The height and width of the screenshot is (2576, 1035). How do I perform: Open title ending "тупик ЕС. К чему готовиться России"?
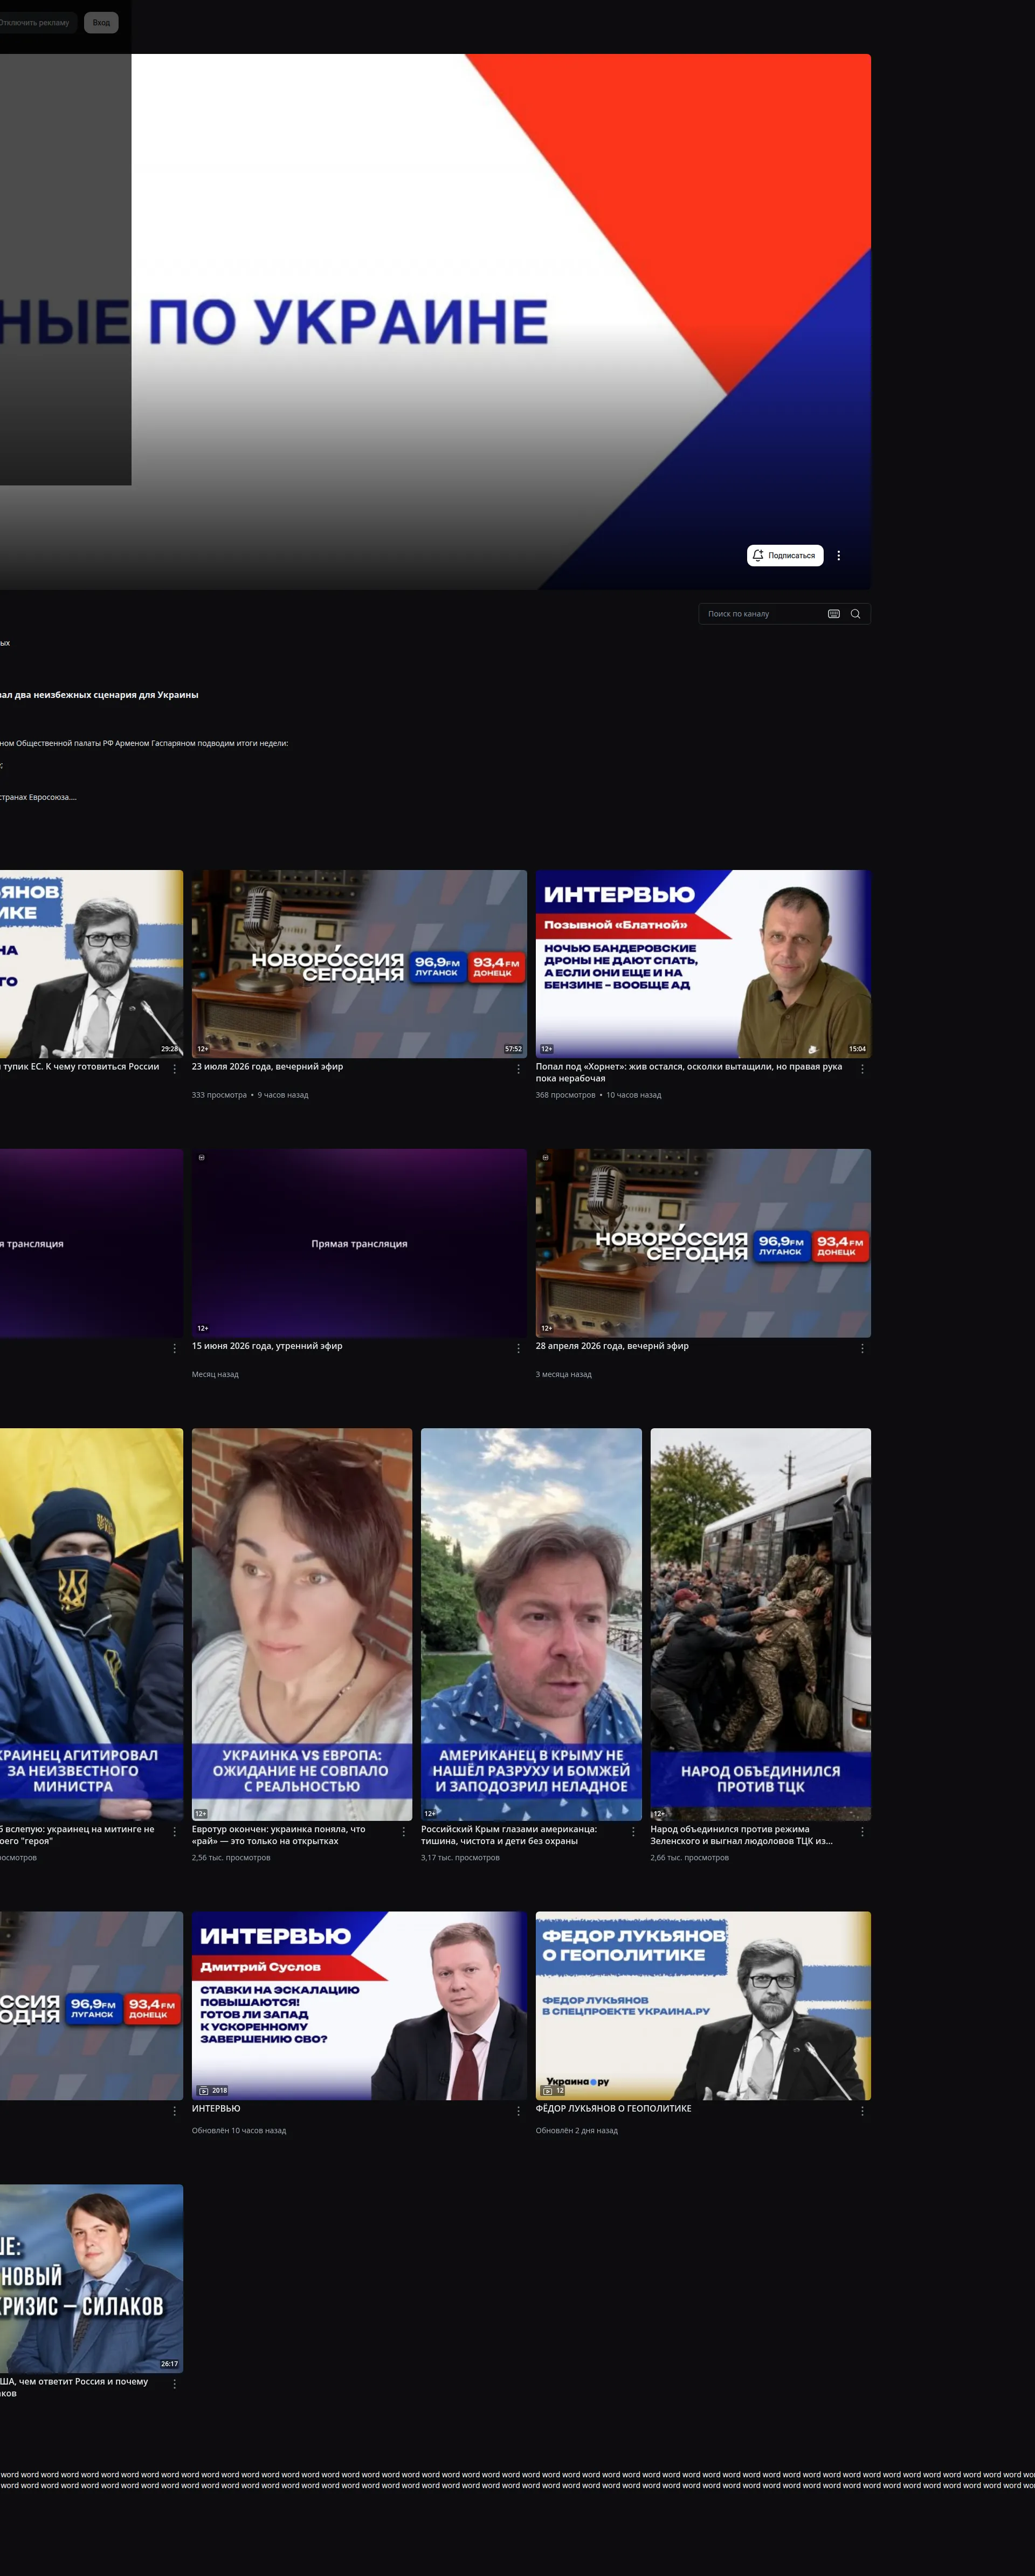pos(81,1067)
